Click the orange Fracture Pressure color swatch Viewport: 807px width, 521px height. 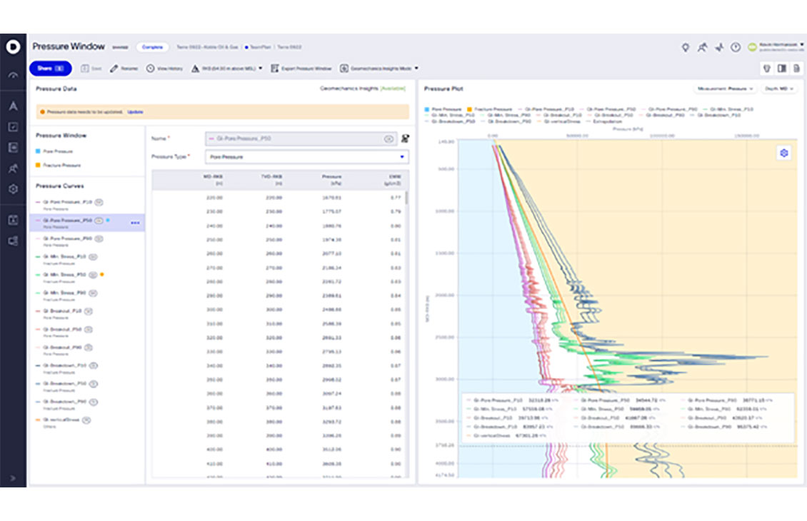(39, 165)
